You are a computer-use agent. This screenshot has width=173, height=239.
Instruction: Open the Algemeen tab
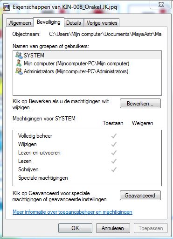point(20,23)
